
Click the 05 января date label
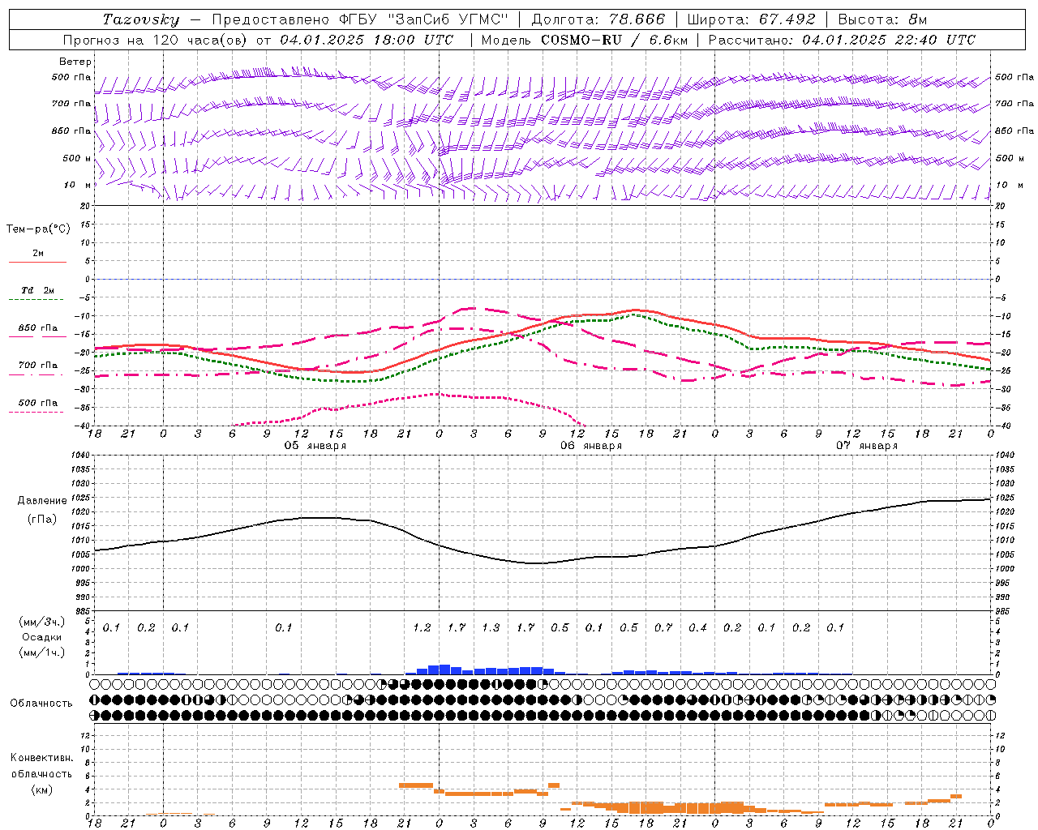(315, 446)
